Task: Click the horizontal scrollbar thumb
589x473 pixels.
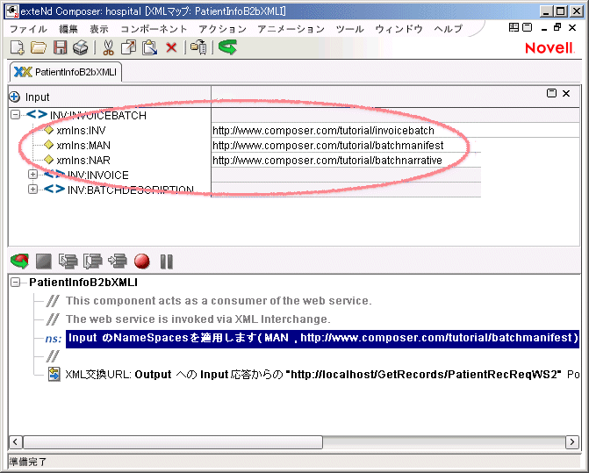Action: (x=173, y=441)
